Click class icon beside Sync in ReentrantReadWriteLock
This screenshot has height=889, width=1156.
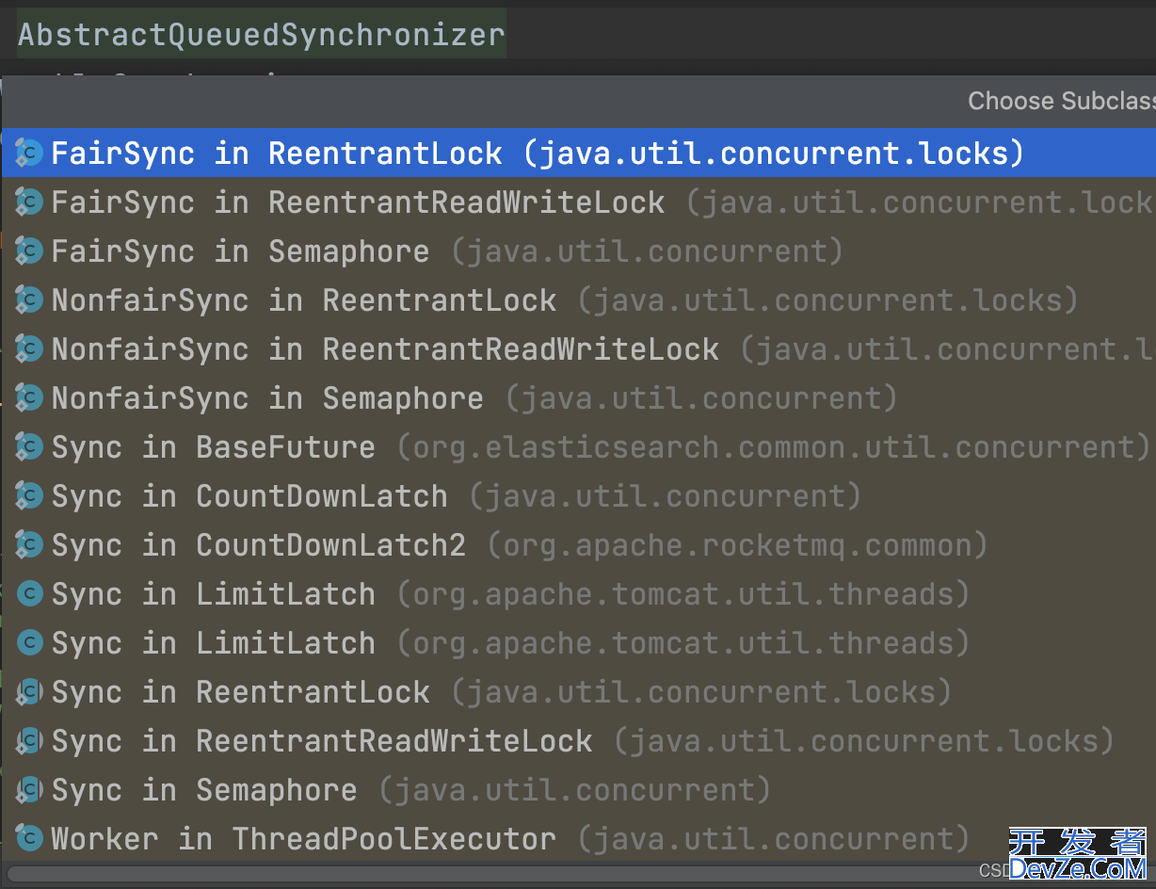pyautogui.click(x=29, y=741)
